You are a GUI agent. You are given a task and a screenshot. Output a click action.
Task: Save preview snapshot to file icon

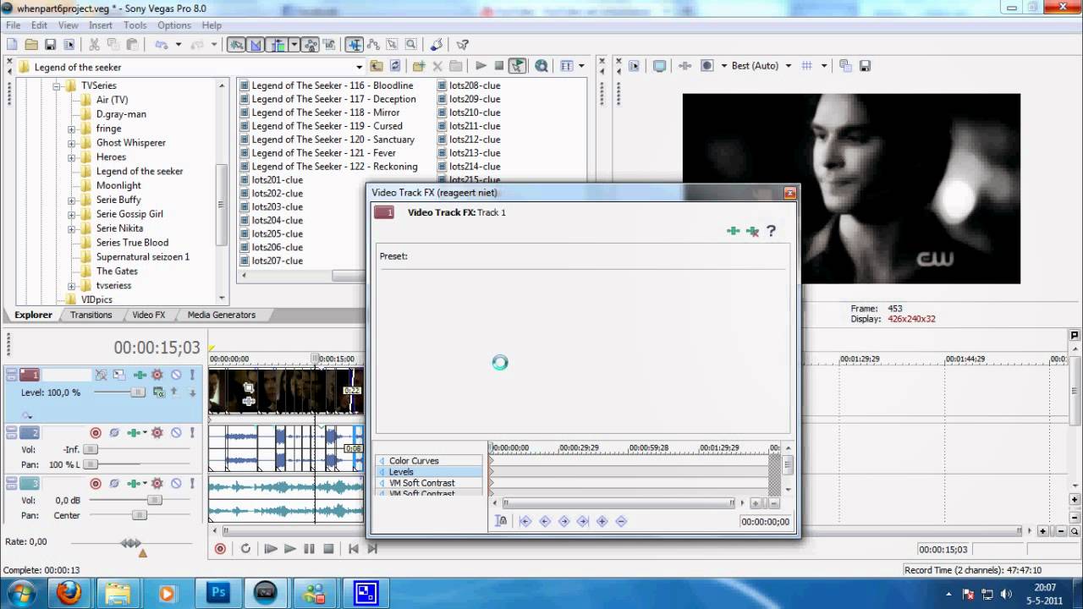coord(866,66)
